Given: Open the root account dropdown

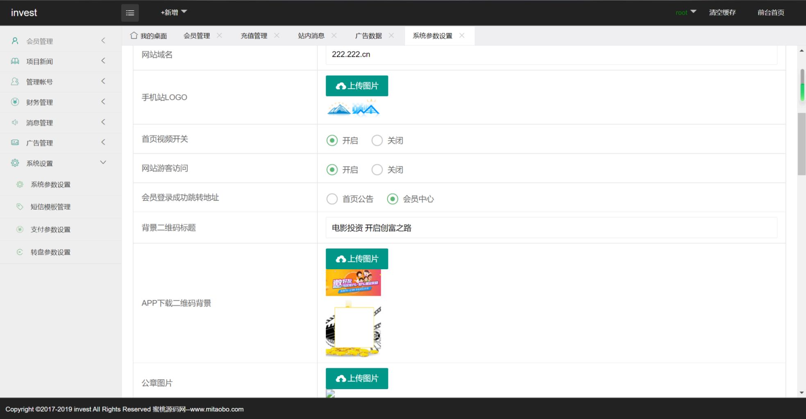Looking at the screenshot, I should pos(686,13).
